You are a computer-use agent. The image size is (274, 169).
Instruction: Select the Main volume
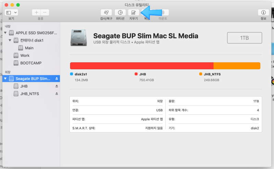pos(29,48)
